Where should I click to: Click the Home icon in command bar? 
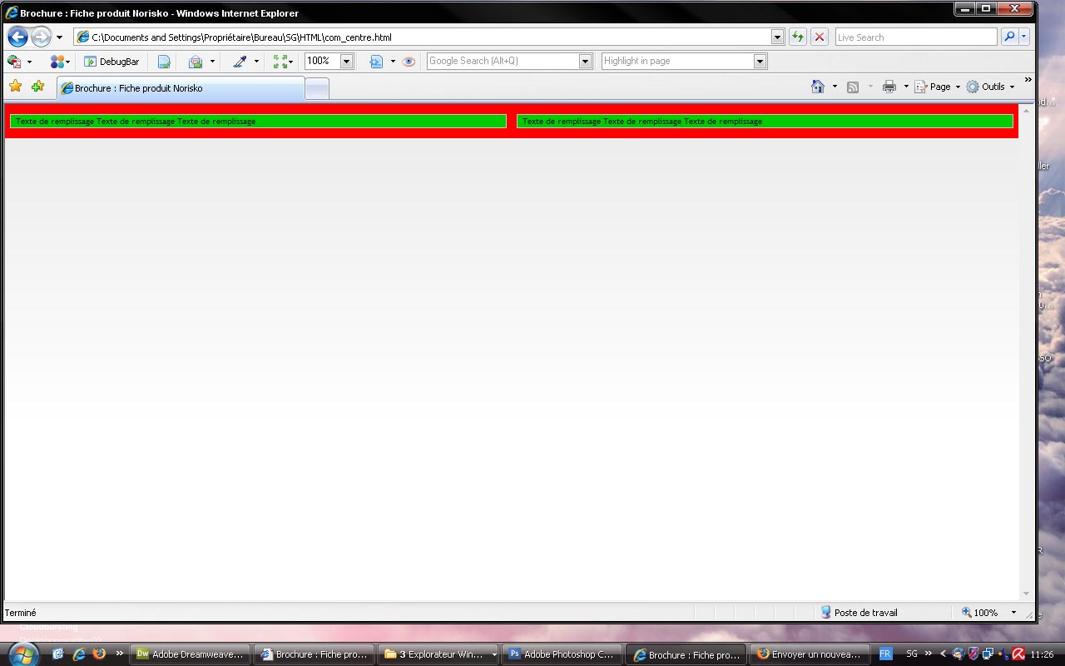(818, 87)
